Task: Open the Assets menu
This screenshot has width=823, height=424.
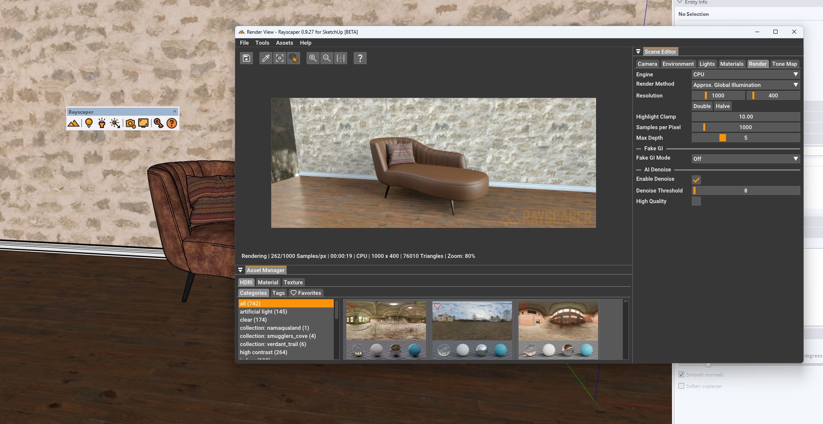Action: coord(284,43)
